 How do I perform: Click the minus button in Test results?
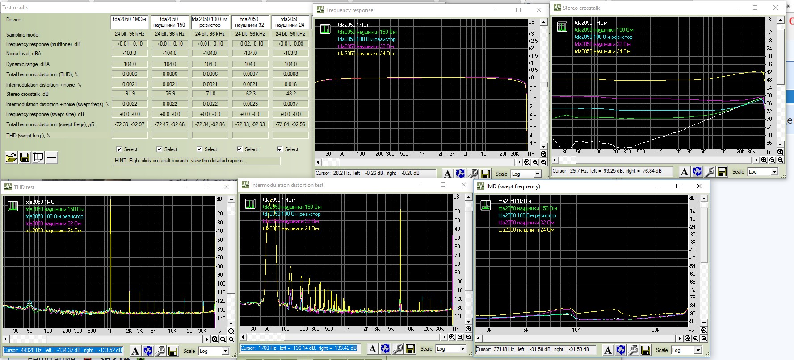pyautogui.click(x=52, y=157)
